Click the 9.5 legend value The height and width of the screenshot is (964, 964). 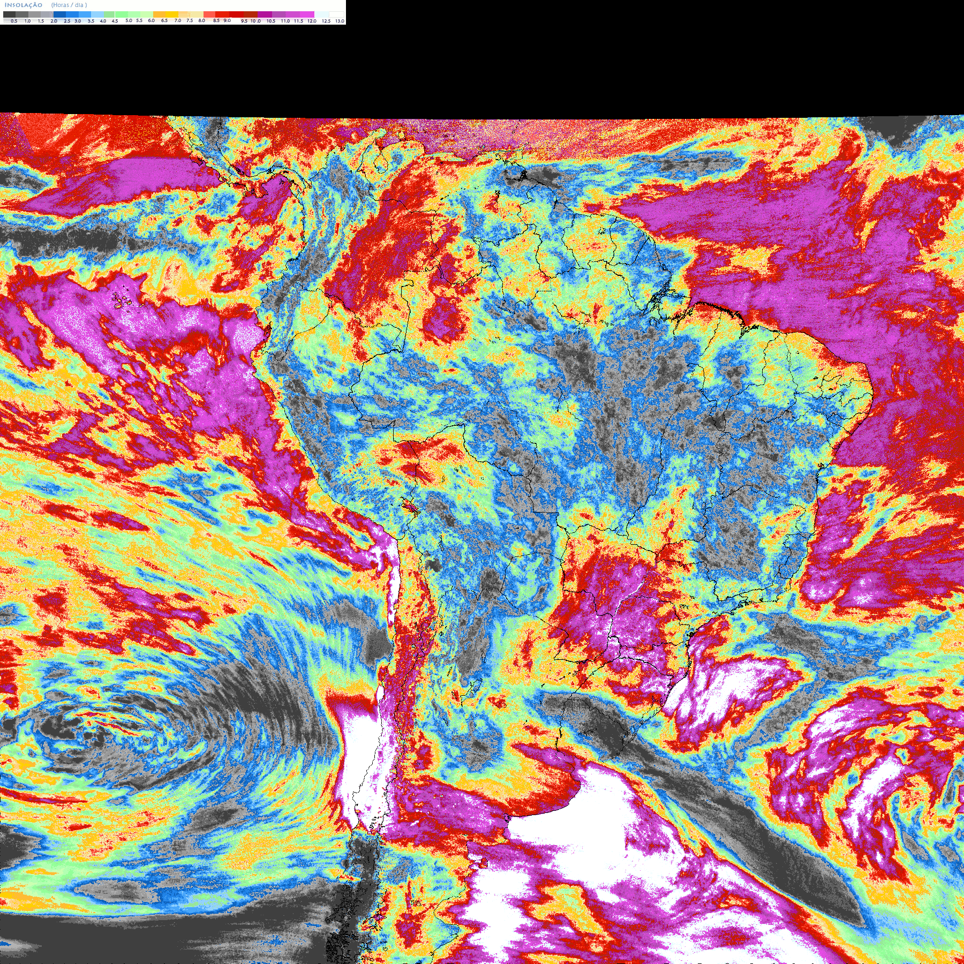244,21
